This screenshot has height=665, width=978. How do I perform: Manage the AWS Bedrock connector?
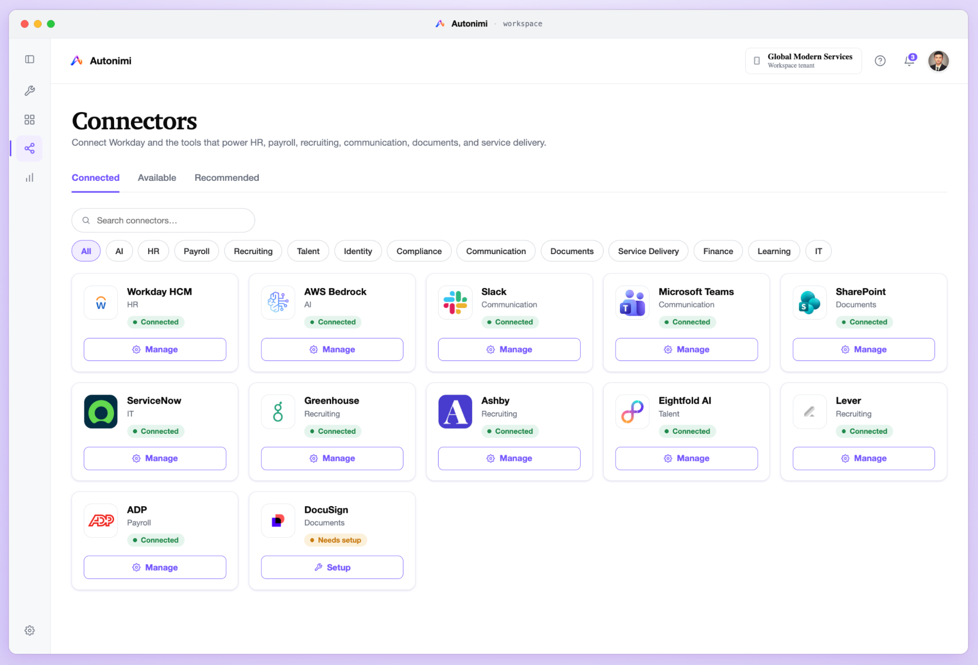pos(332,349)
